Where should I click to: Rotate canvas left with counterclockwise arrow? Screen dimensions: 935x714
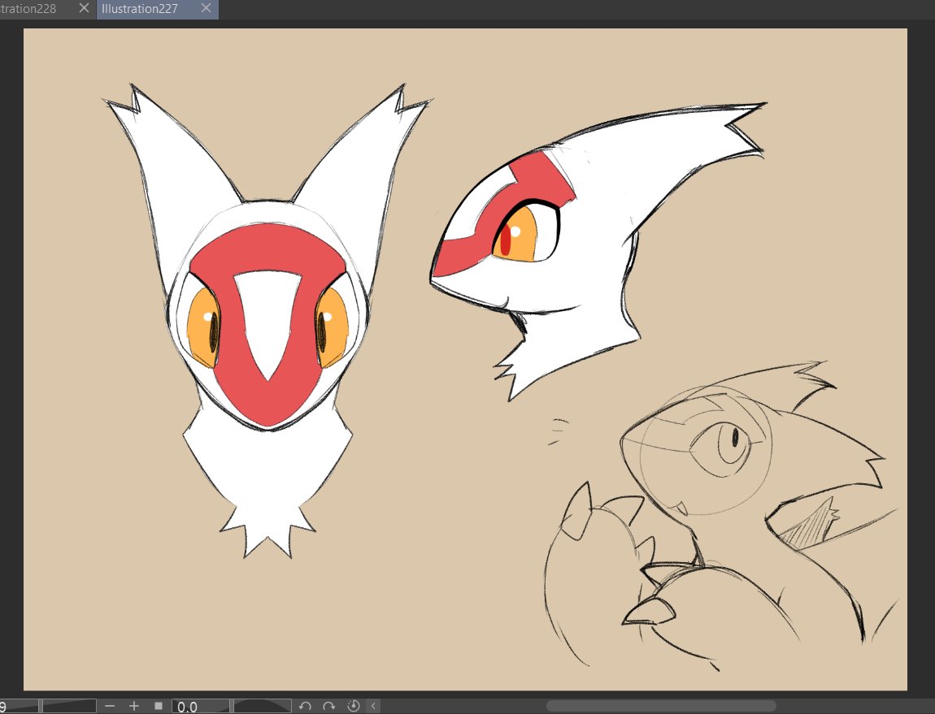click(306, 706)
